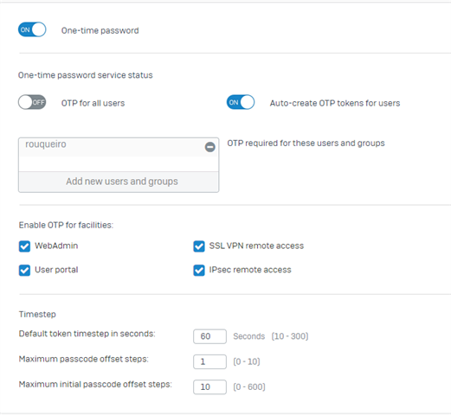Image resolution: width=451 pixels, height=415 pixels.
Task: Remove rouqueiro using the minus icon
Action: tap(209, 147)
